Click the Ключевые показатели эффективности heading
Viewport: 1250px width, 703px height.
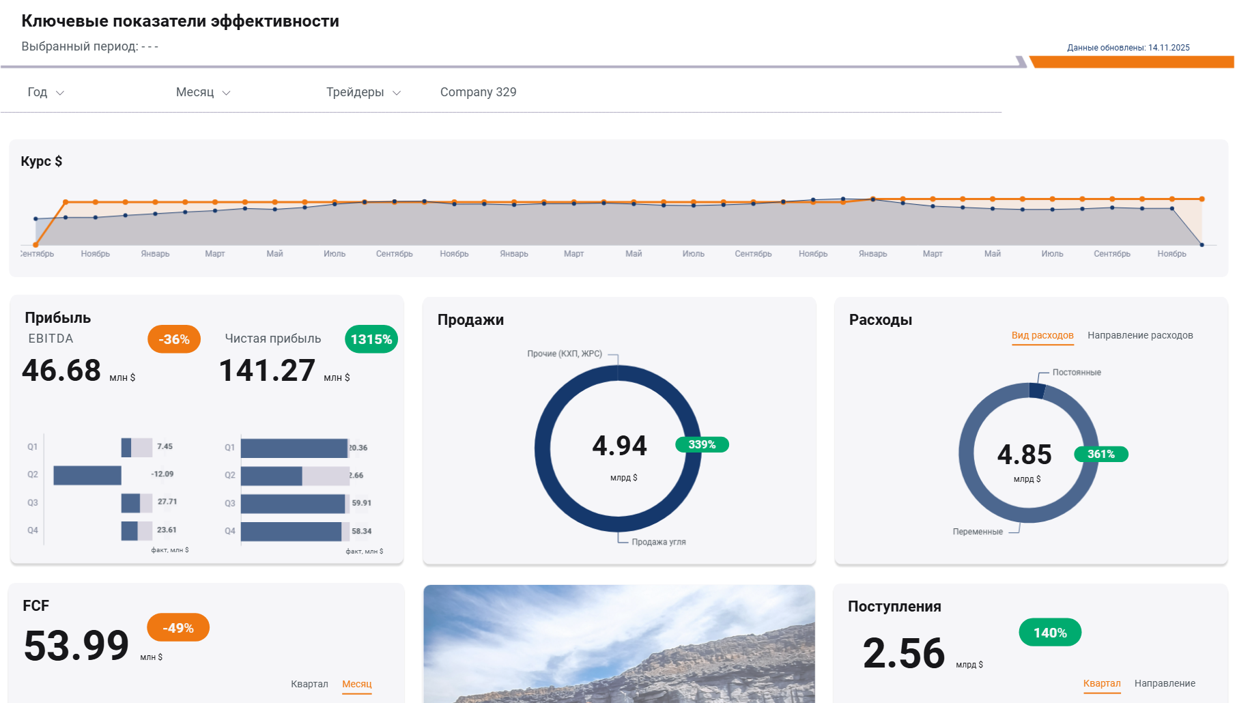pyautogui.click(x=180, y=21)
